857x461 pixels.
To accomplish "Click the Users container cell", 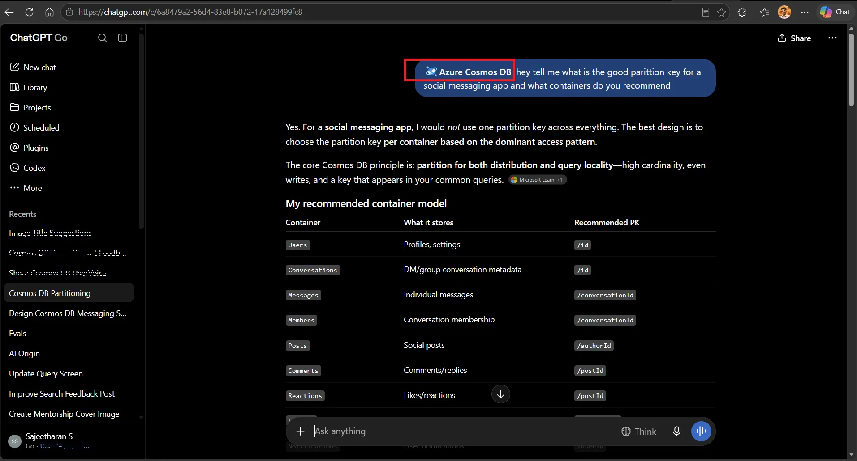I will (x=297, y=245).
